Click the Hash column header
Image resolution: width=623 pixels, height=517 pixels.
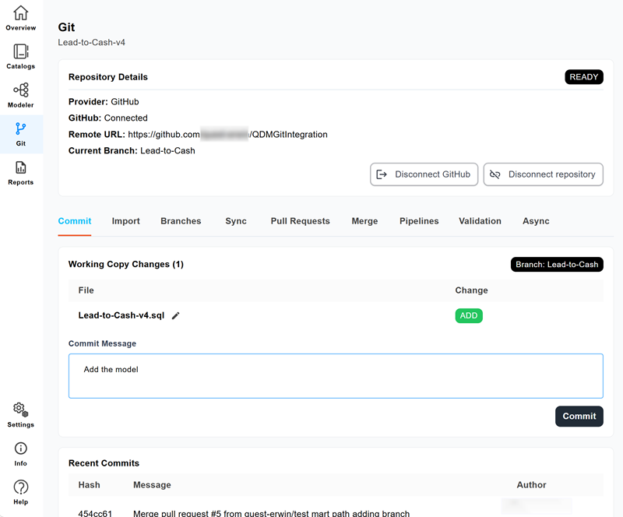click(x=89, y=485)
